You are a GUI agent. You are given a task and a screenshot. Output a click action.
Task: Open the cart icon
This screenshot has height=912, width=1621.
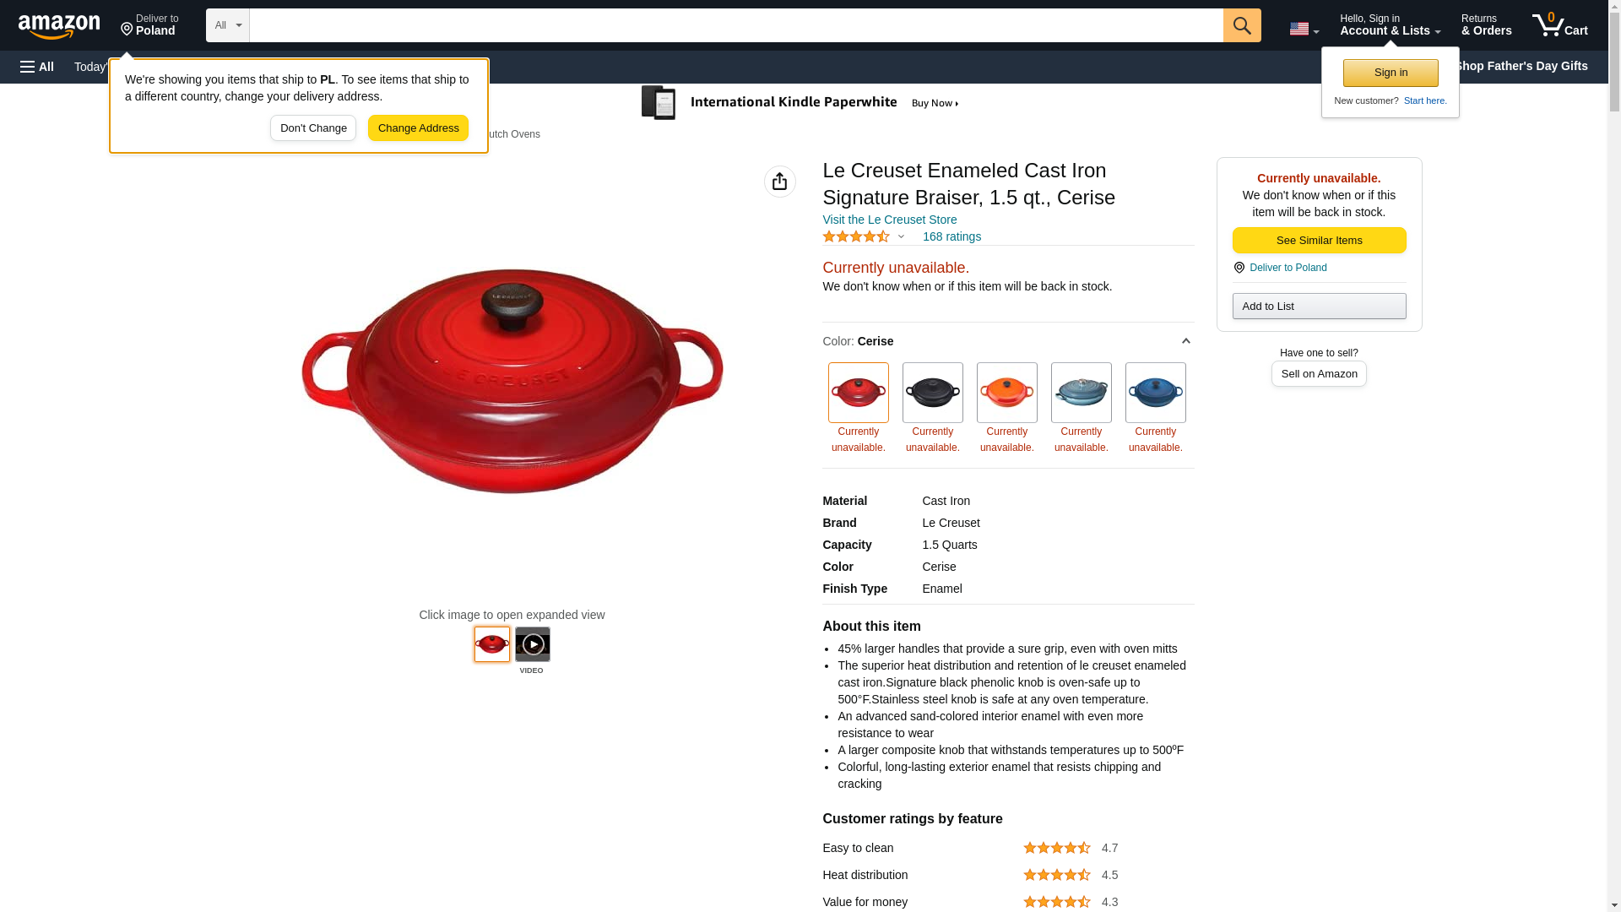1559,25
